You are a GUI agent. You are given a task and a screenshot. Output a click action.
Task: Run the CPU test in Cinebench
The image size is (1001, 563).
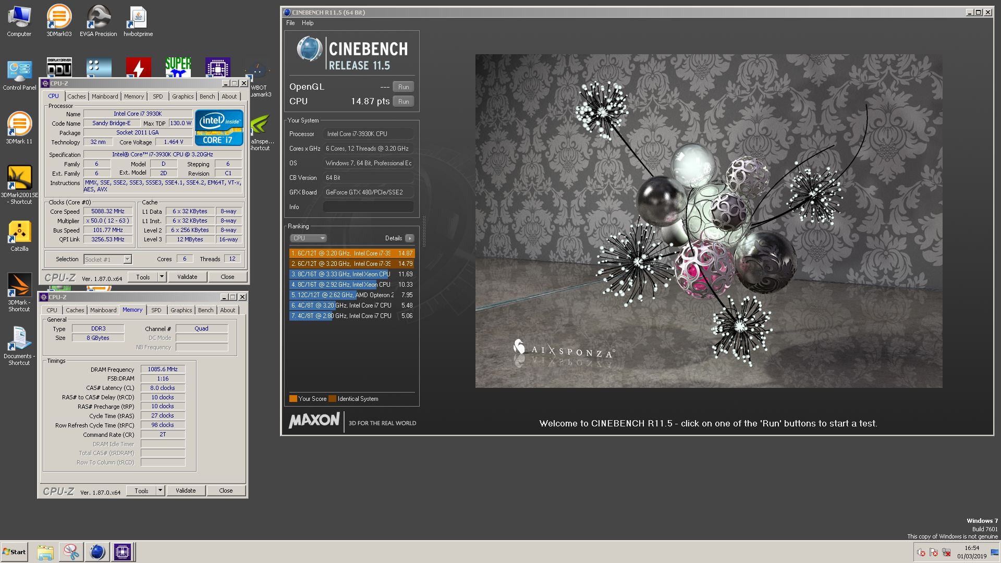(404, 102)
